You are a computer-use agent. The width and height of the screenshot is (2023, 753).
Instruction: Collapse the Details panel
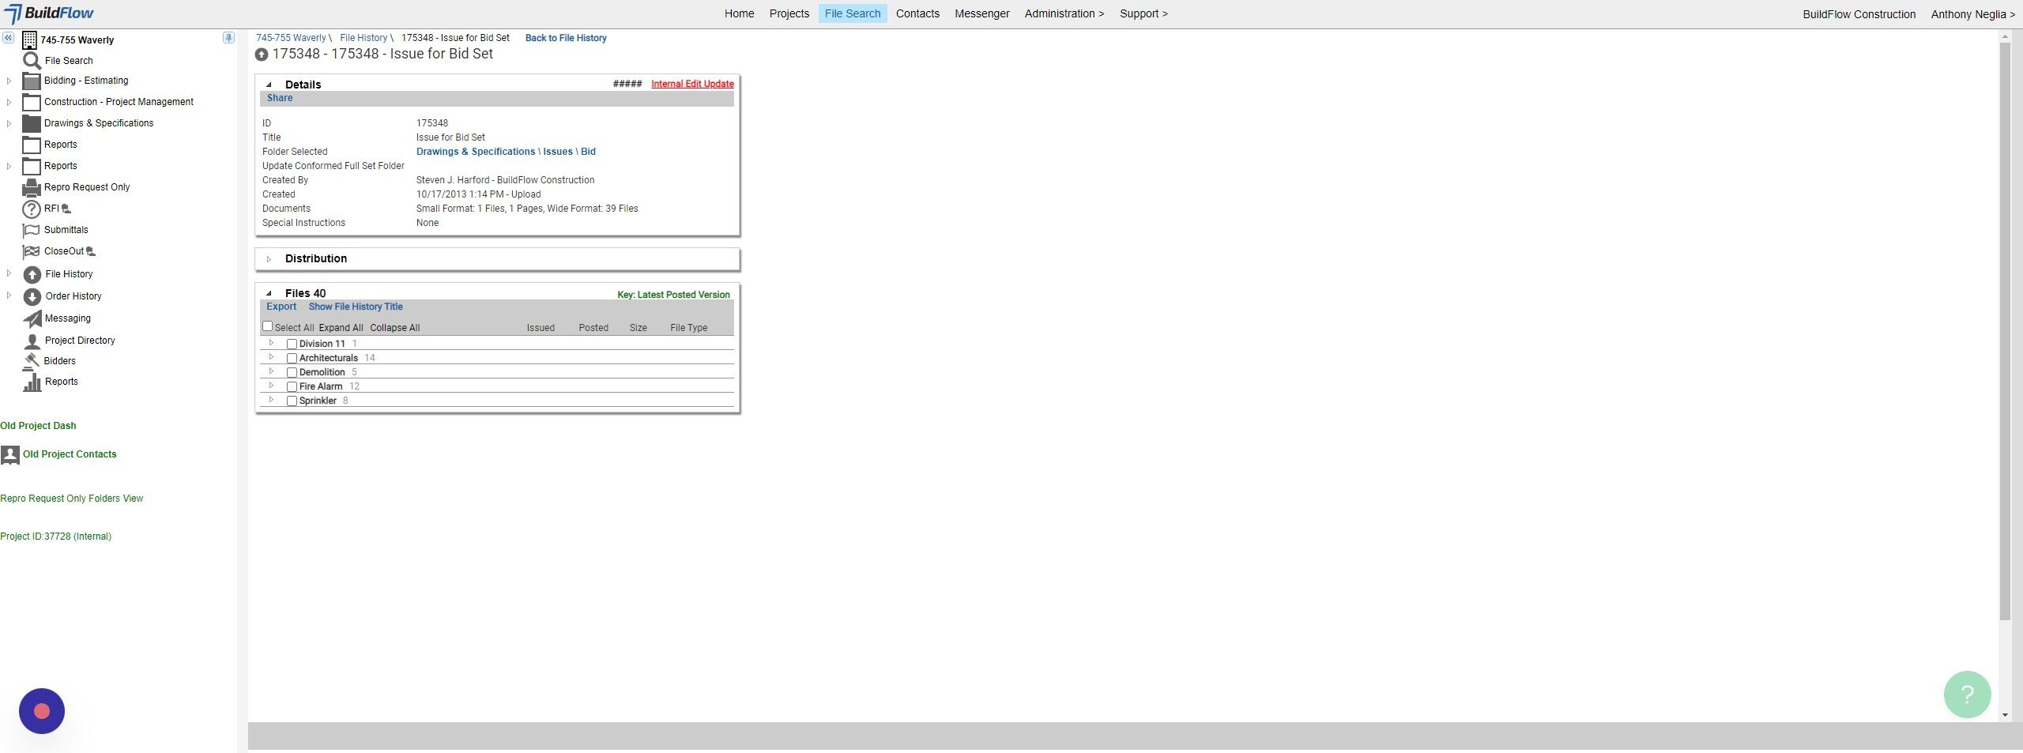[269, 85]
